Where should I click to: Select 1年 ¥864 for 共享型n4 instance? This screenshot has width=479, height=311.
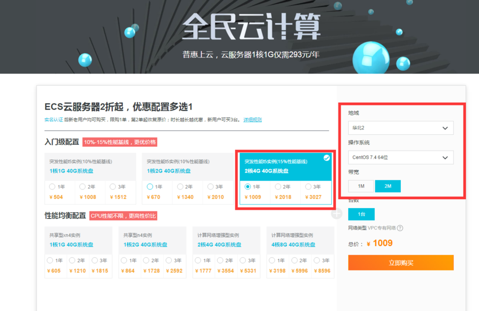pyautogui.click(x=123, y=260)
